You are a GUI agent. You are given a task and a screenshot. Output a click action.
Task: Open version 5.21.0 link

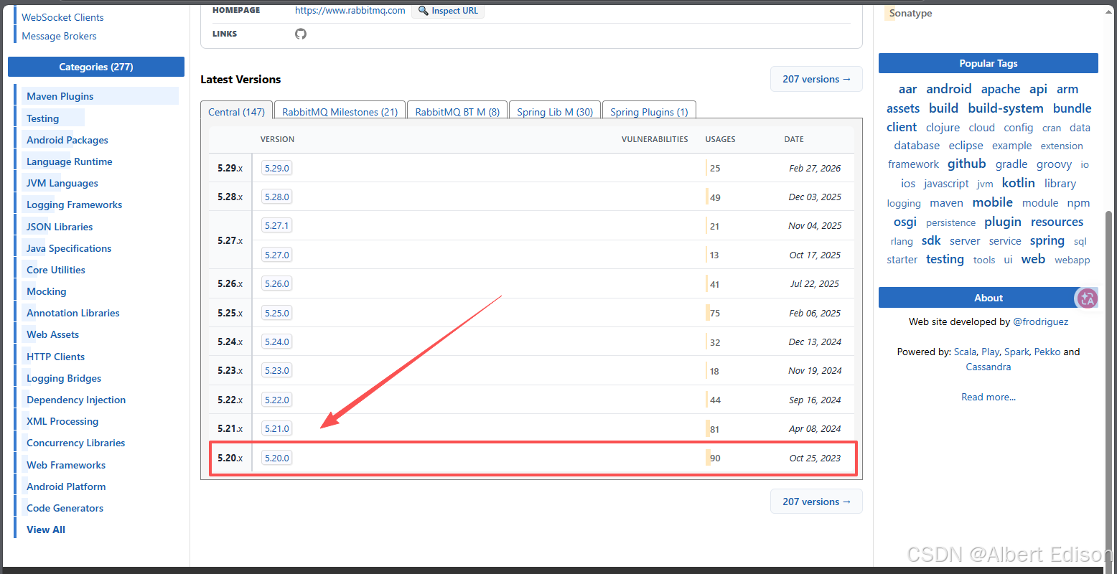point(276,428)
